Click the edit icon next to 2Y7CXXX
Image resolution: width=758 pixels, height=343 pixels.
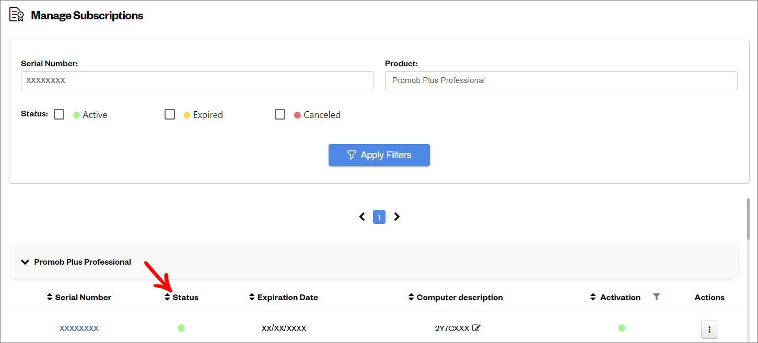[476, 328]
